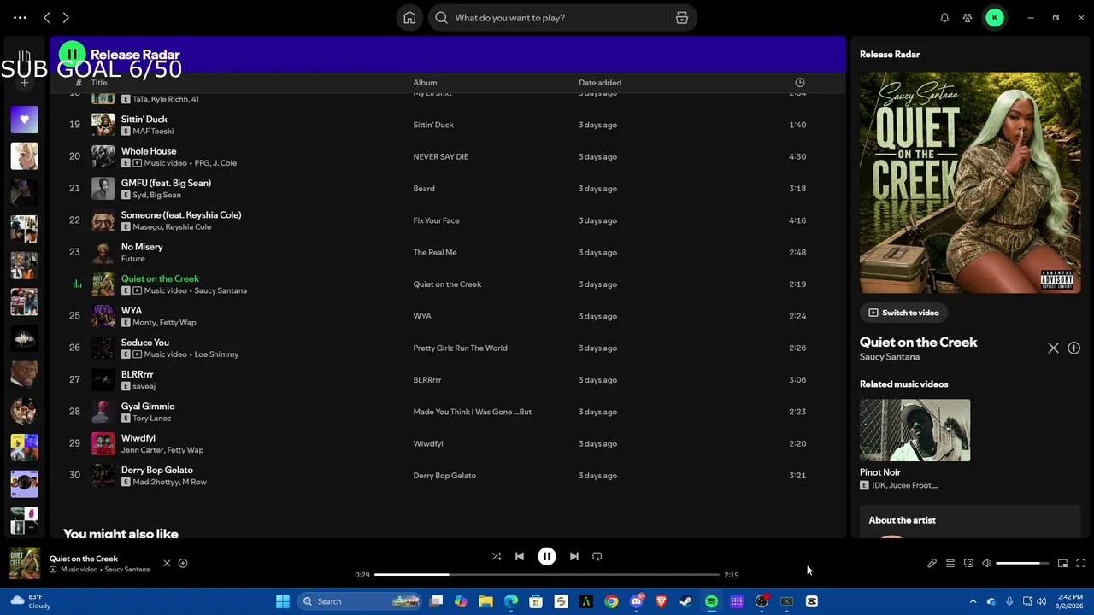Click the plus icon in the now-playing bar

point(183,563)
